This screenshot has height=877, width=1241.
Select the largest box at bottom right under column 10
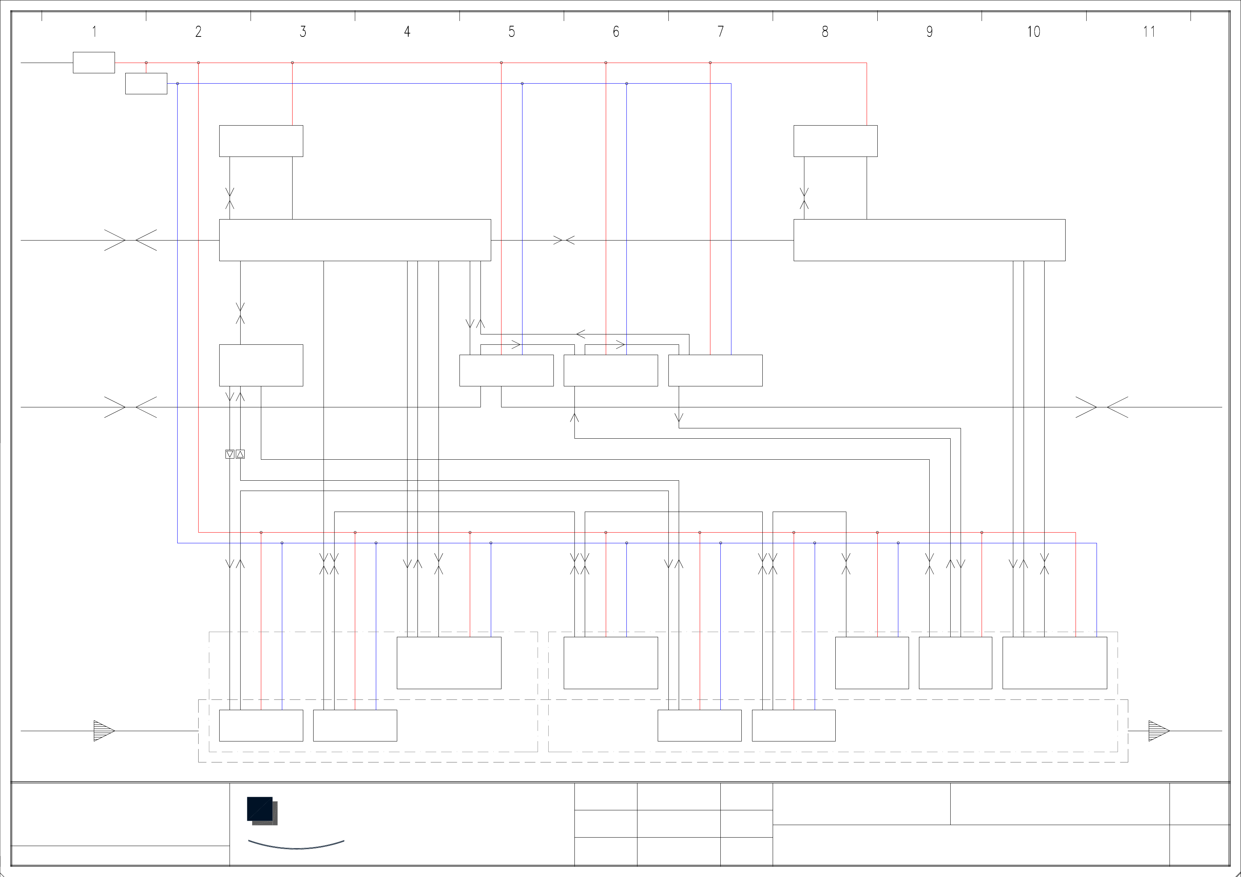click(x=1055, y=663)
